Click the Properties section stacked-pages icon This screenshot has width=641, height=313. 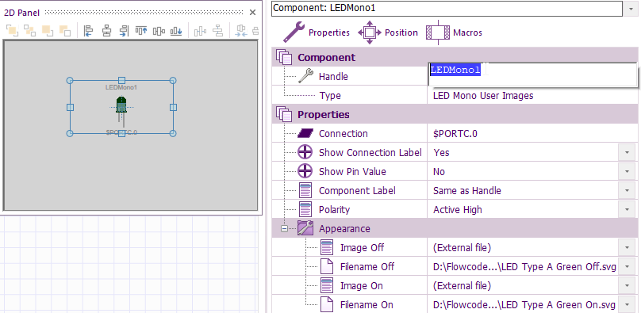coord(284,114)
